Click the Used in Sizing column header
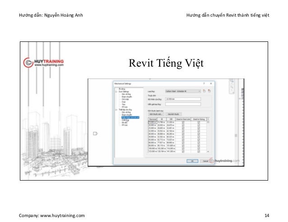The image size is (288, 222). click(x=199, y=119)
